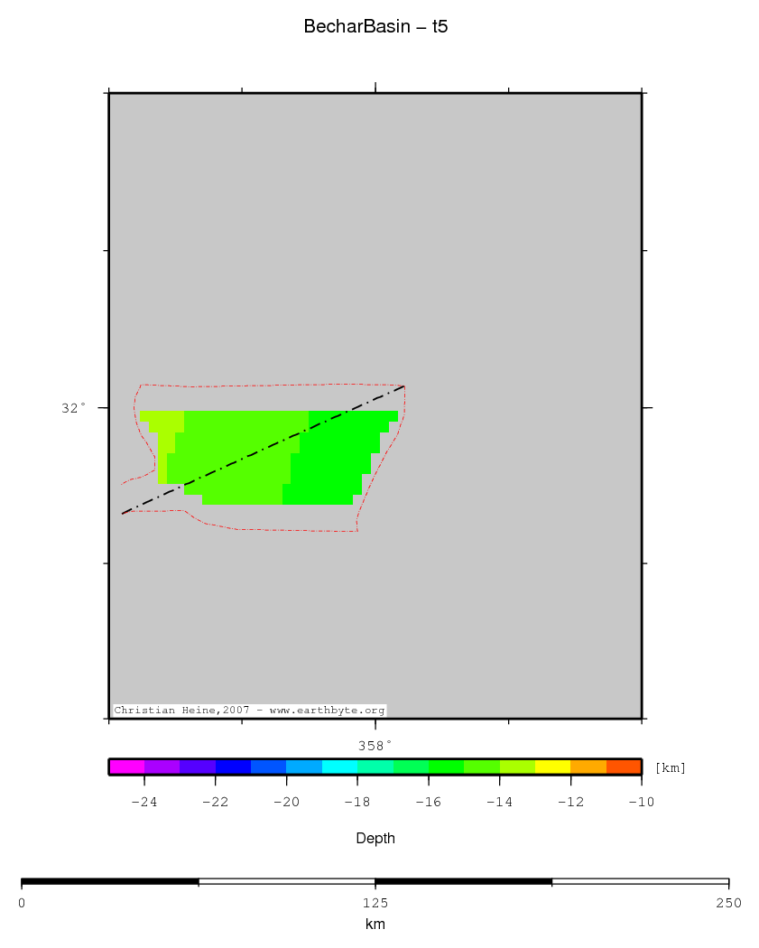Click the www.earthbyte.org credit text

327,711
